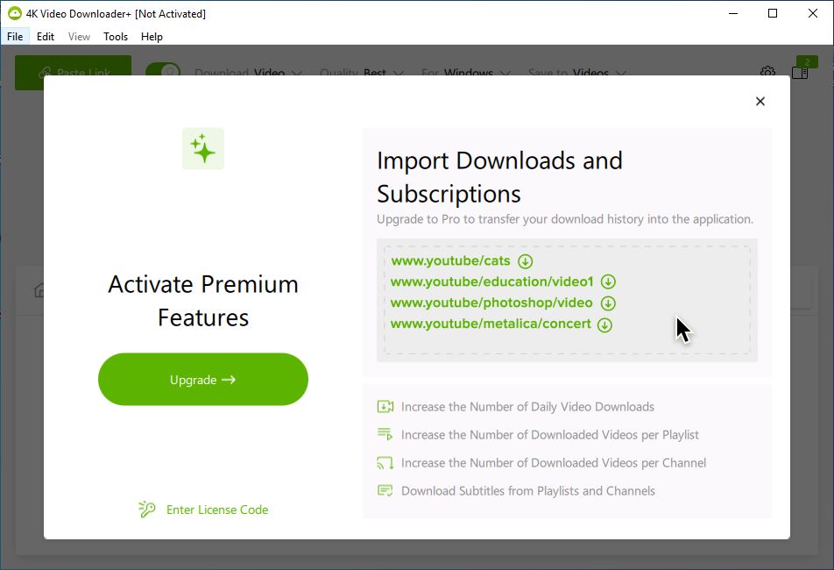The width and height of the screenshot is (834, 570).
Task: Click the Videos per Channel feature icon
Action: tap(385, 463)
